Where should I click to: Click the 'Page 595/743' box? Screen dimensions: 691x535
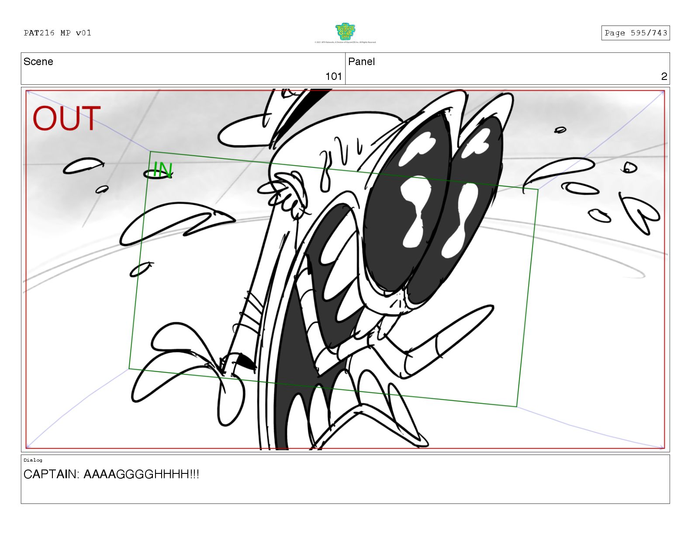pos(636,33)
